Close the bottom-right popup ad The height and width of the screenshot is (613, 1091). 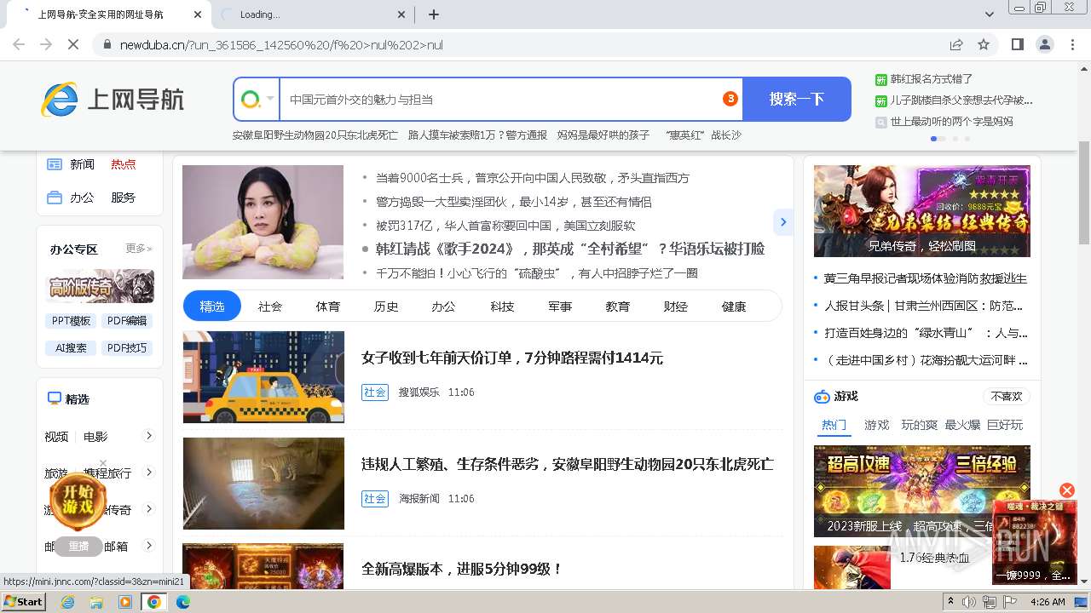pyautogui.click(x=1066, y=490)
